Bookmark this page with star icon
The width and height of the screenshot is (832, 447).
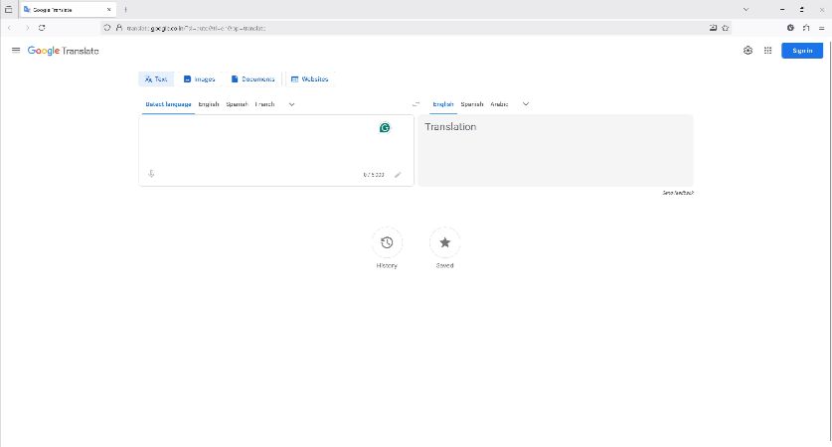click(x=726, y=28)
